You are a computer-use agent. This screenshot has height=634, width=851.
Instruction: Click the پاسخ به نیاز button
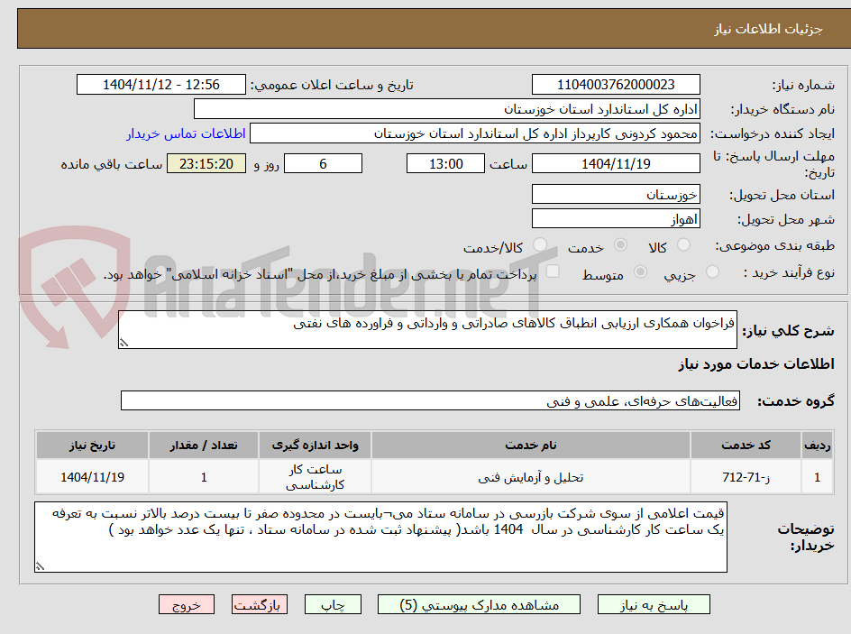(x=654, y=604)
